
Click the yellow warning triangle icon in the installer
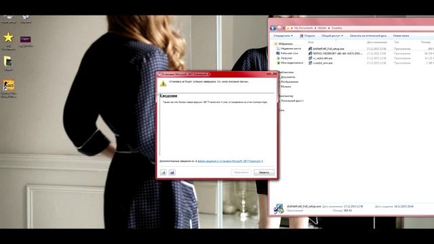point(163,83)
